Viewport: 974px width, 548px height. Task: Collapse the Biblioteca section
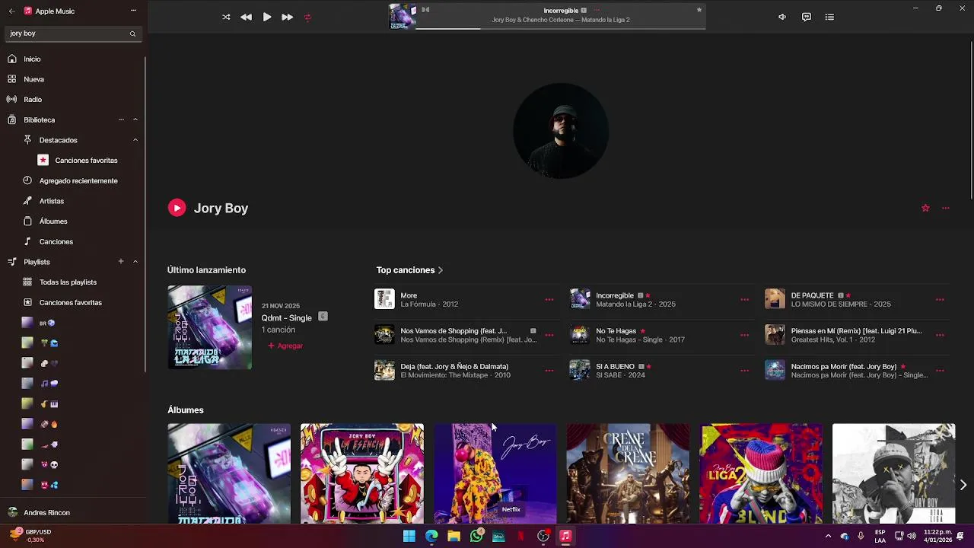(135, 119)
